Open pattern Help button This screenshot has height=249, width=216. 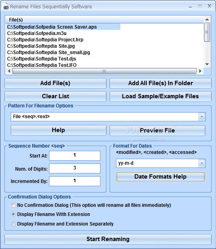(59, 130)
